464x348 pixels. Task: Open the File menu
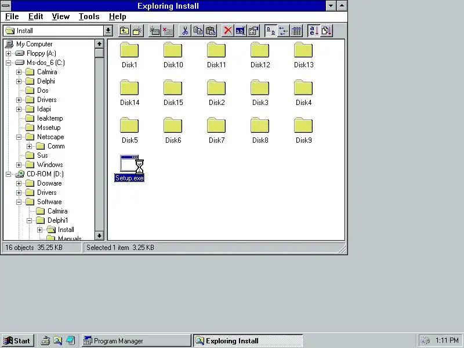click(x=12, y=17)
